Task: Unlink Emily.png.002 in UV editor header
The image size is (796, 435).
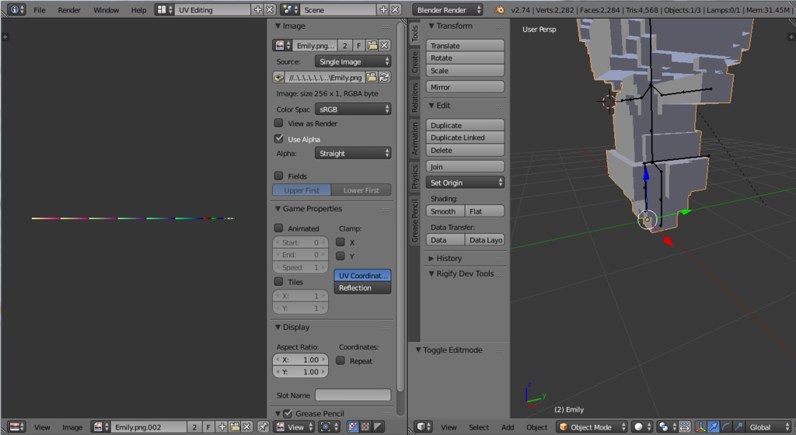Action: point(246,427)
